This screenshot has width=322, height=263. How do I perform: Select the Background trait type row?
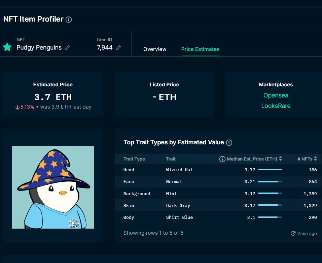tap(218, 194)
